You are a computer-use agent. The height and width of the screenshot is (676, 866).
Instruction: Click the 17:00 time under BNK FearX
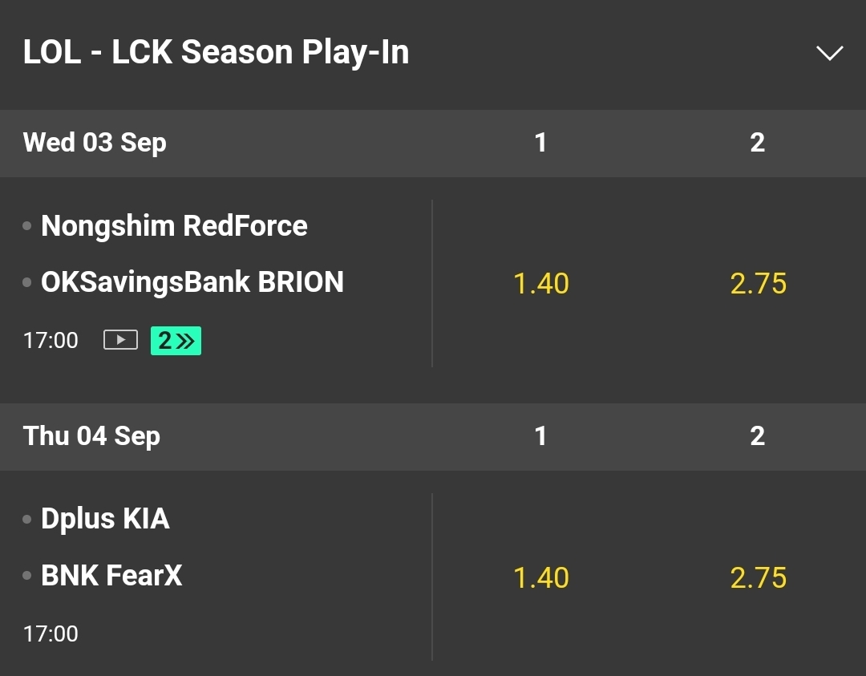(x=51, y=633)
